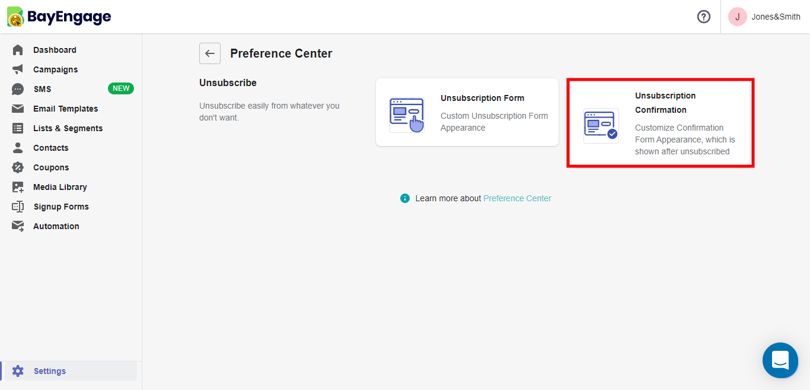This screenshot has height=390, width=810.
Task: Open the live chat bubble widget
Action: [x=780, y=360]
